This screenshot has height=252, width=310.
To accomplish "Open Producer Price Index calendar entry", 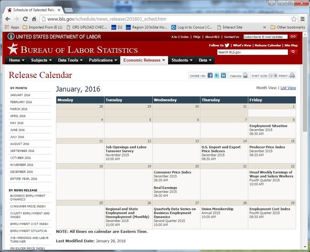I will [x=267, y=147].
